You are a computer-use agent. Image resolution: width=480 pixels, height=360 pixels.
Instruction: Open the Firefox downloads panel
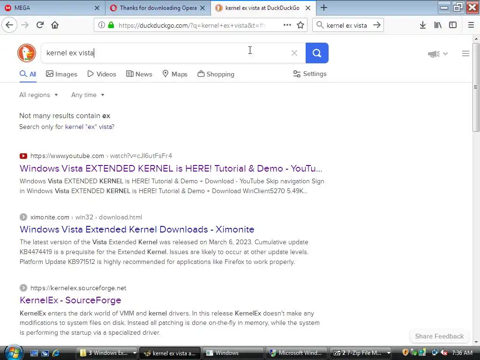pyautogui.click(x=422, y=25)
